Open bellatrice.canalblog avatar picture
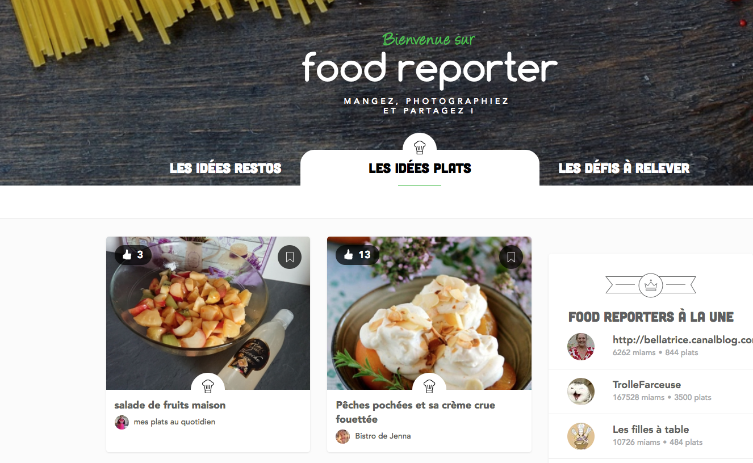The width and height of the screenshot is (753, 463). (581, 347)
